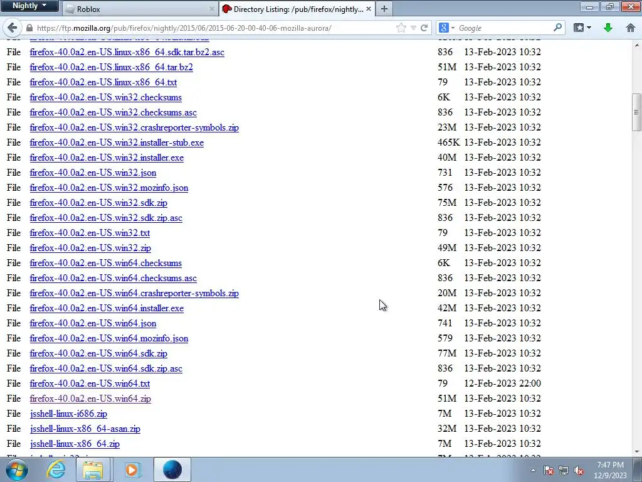Select the Directory Listing tab
Screen dimensions: 642x482
[297, 9]
